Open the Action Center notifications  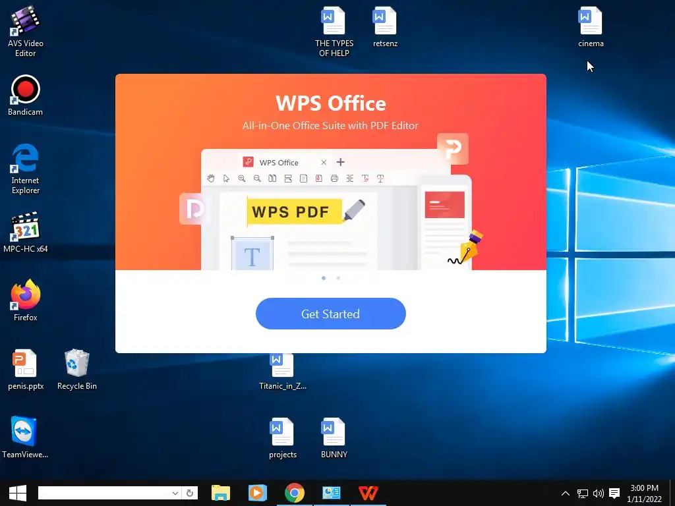614,493
